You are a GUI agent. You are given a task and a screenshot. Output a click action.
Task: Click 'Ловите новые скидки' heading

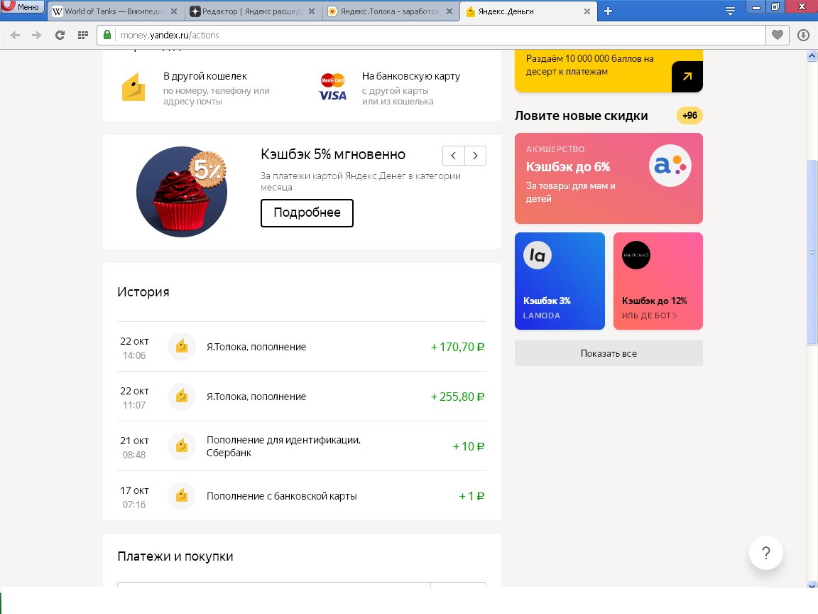[x=581, y=116]
